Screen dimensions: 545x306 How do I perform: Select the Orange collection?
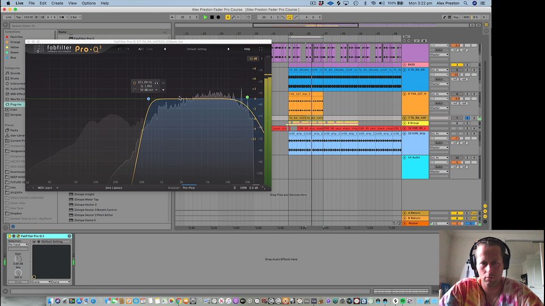[15, 42]
